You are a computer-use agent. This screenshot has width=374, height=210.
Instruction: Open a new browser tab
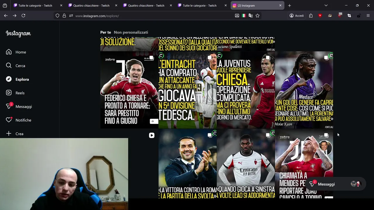pyautogui.click(x=290, y=6)
